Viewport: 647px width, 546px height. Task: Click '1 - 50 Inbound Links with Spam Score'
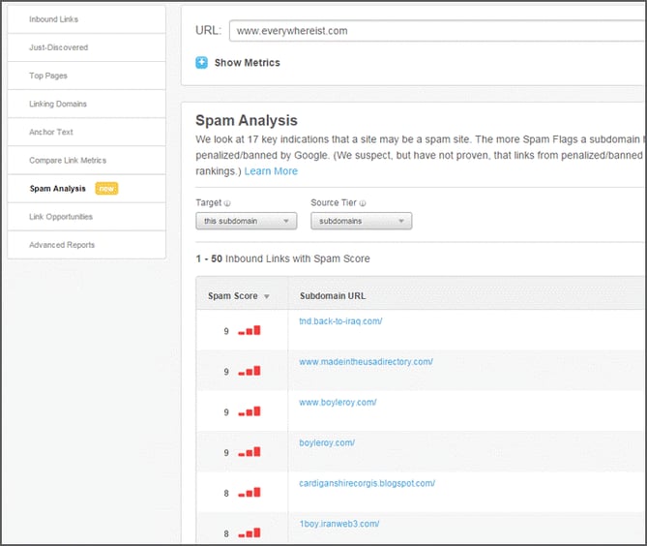coord(282,258)
